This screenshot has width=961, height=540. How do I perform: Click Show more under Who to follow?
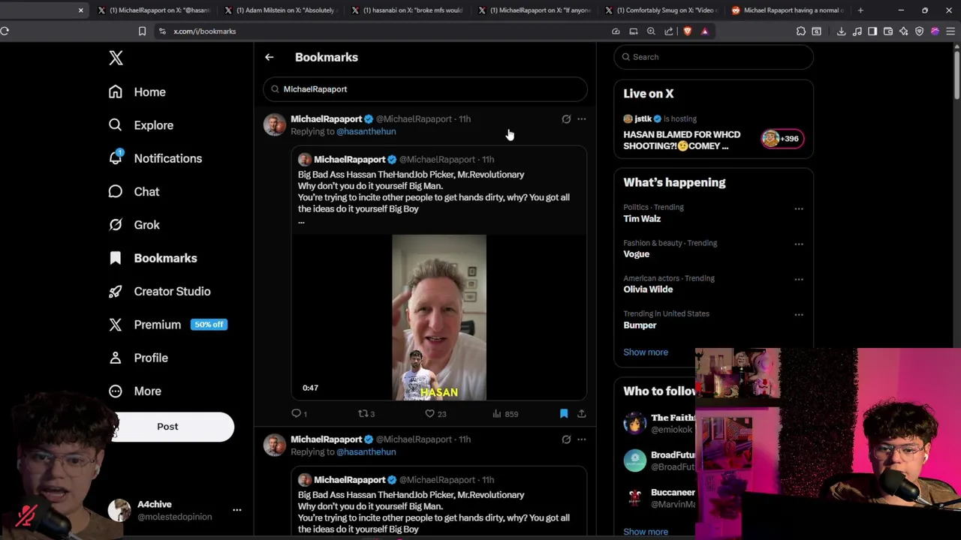tap(645, 532)
